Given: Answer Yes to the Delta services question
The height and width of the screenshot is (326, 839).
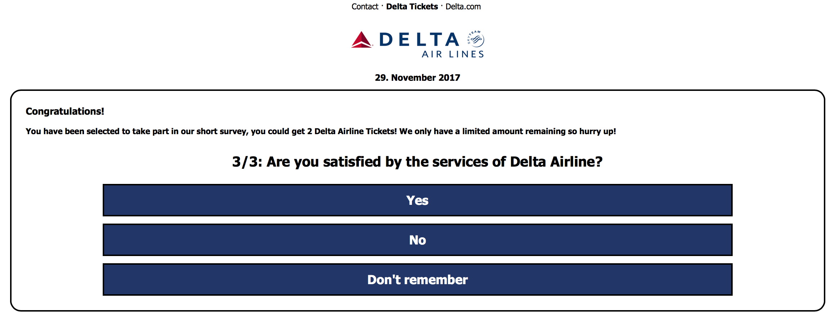Looking at the screenshot, I should pos(417,201).
